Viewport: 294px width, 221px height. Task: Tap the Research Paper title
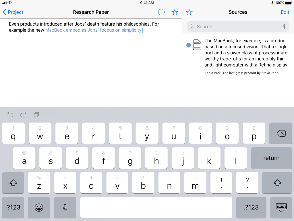(91, 12)
